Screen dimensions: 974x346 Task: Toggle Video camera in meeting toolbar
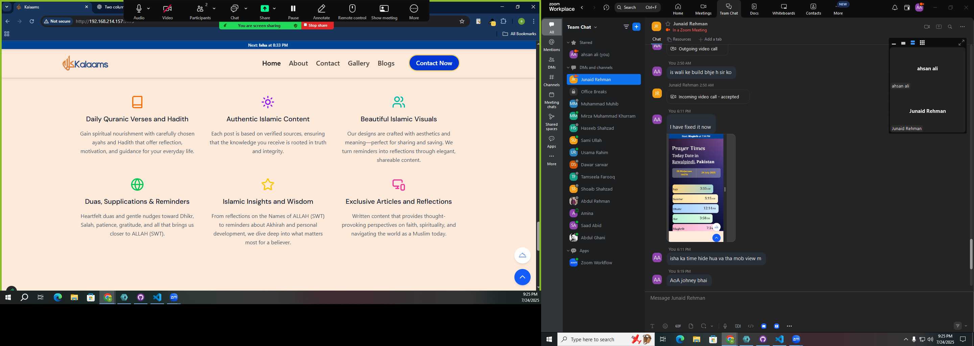click(x=167, y=12)
